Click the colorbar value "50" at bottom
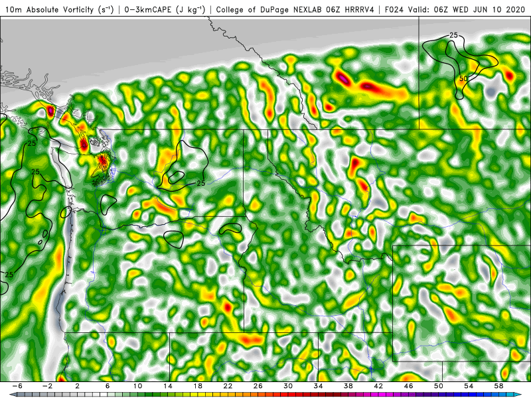This screenshot has height=398, width=531. click(x=439, y=386)
